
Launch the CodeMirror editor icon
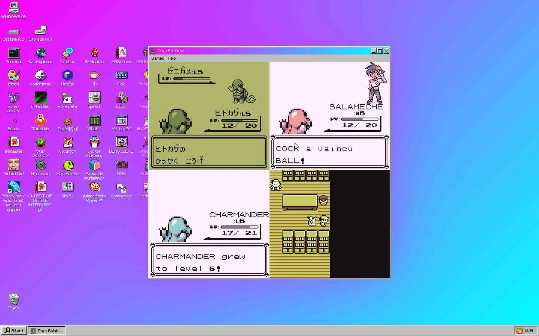pos(40,78)
